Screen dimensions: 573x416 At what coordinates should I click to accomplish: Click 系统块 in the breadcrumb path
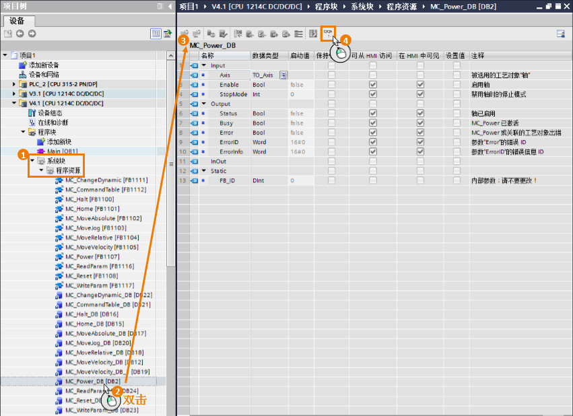tap(362, 6)
